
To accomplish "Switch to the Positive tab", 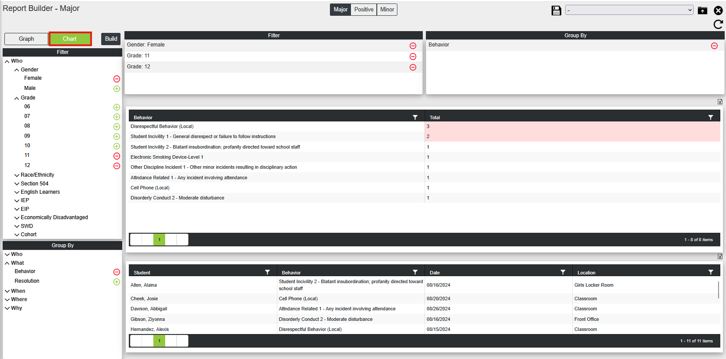I will pos(364,10).
